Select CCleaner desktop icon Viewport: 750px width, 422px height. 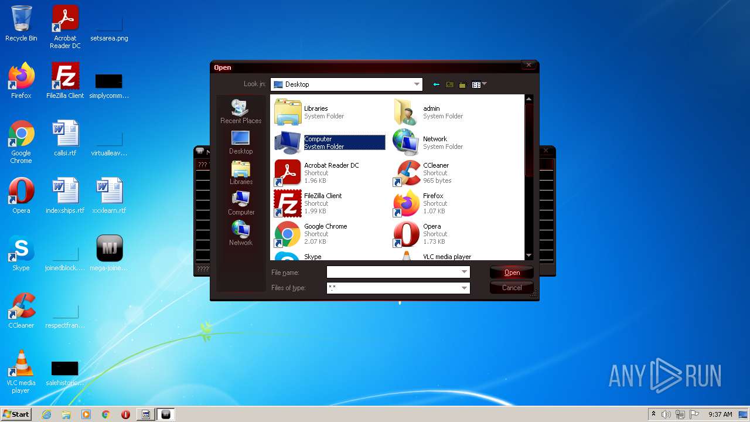[x=21, y=311]
